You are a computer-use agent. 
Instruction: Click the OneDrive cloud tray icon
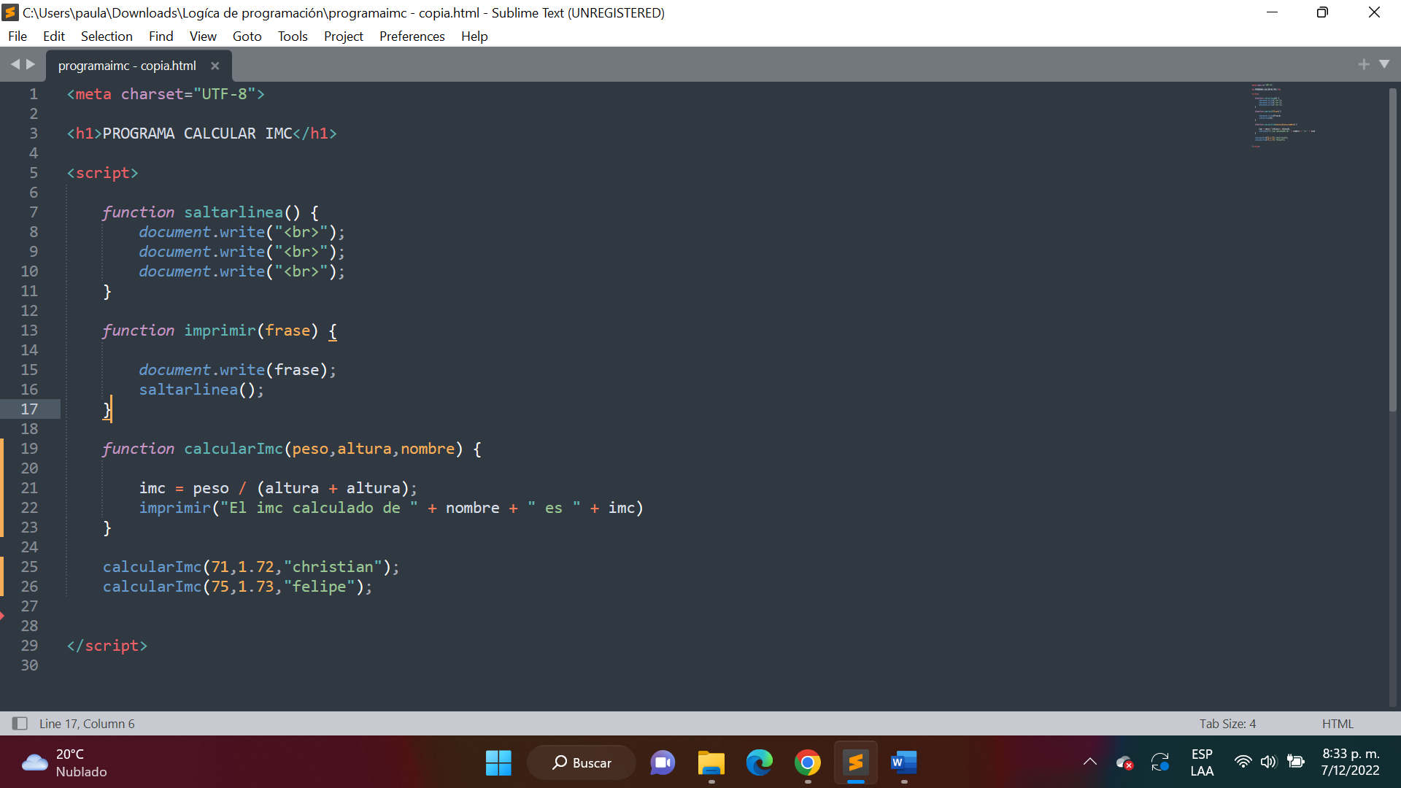point(1124,762)
